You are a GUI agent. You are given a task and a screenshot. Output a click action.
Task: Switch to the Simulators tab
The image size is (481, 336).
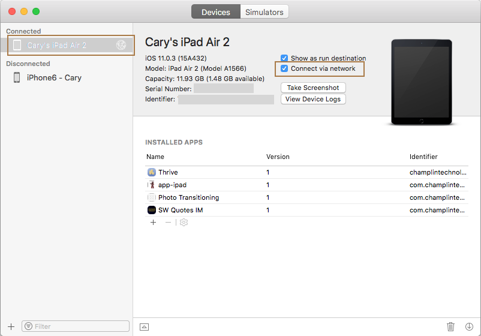(264, 12)
